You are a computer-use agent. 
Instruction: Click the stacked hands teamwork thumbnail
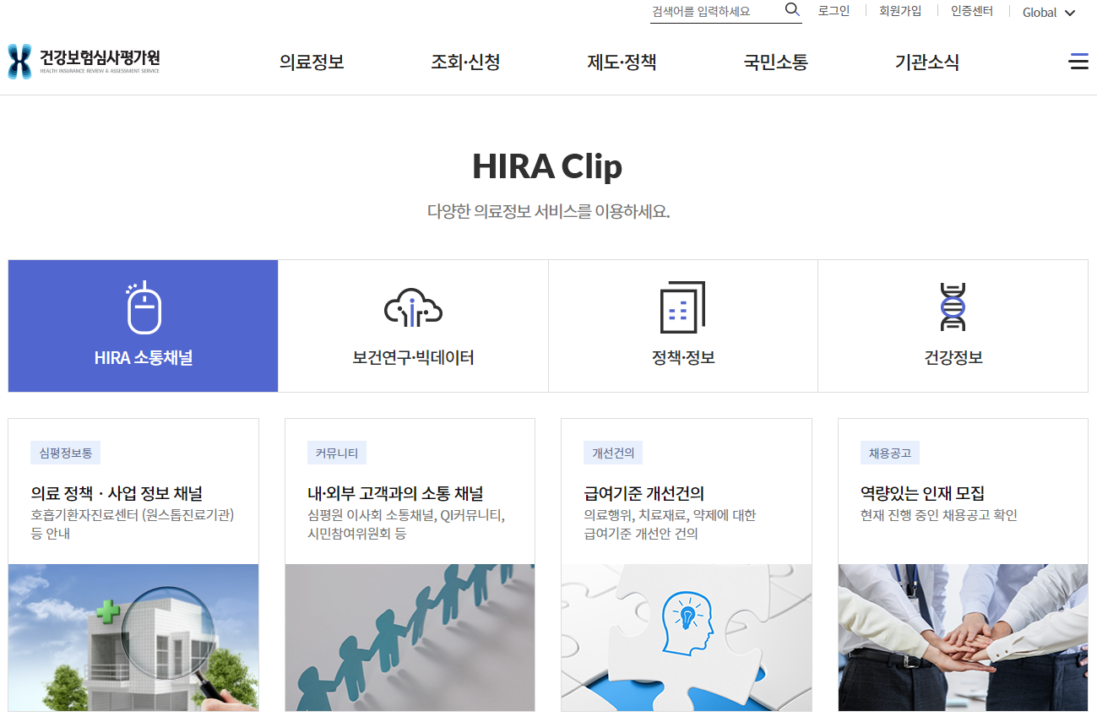click(963, 638)
